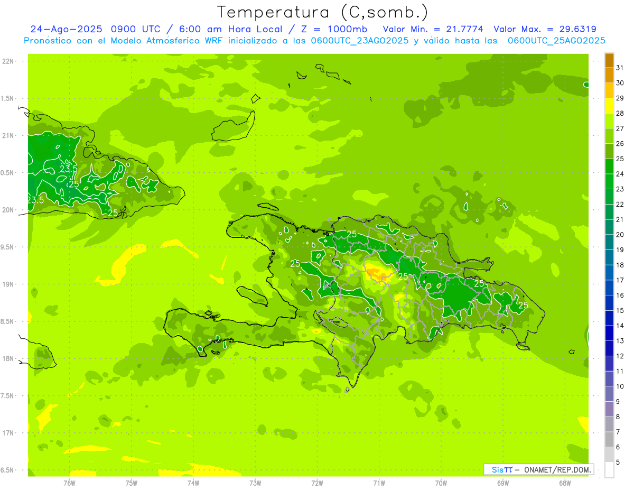Click the color scale number "27"
This screenshot has height=490, width=634.
620,128
